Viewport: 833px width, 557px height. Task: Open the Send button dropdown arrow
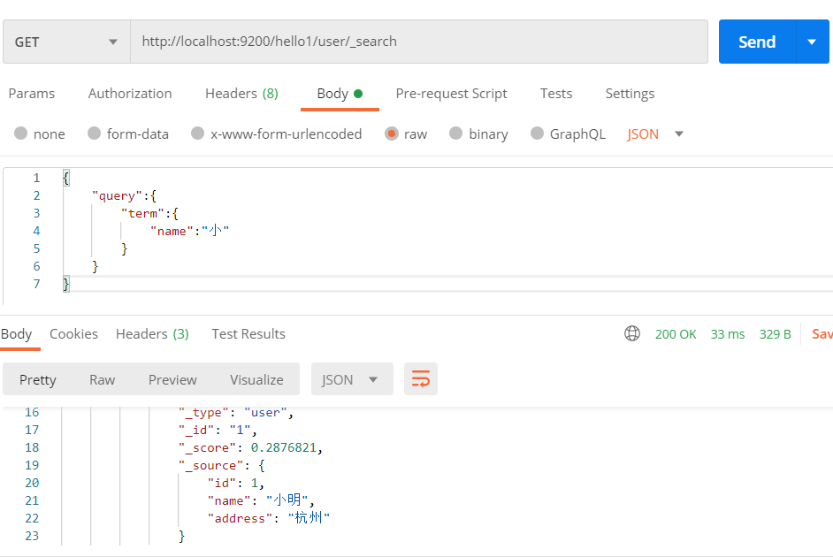coord(812,42)
